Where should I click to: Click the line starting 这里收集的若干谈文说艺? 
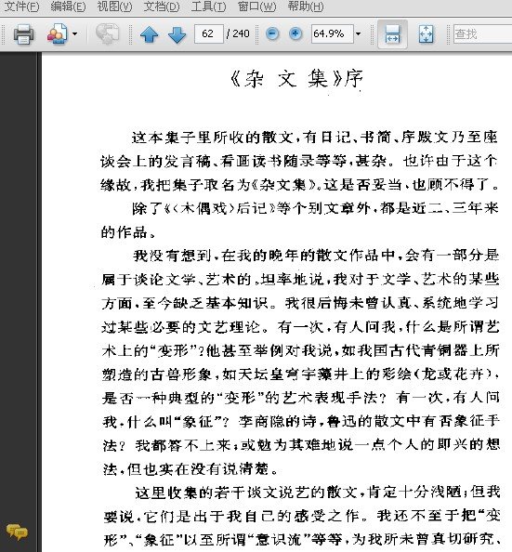click(x=317, y=493)
